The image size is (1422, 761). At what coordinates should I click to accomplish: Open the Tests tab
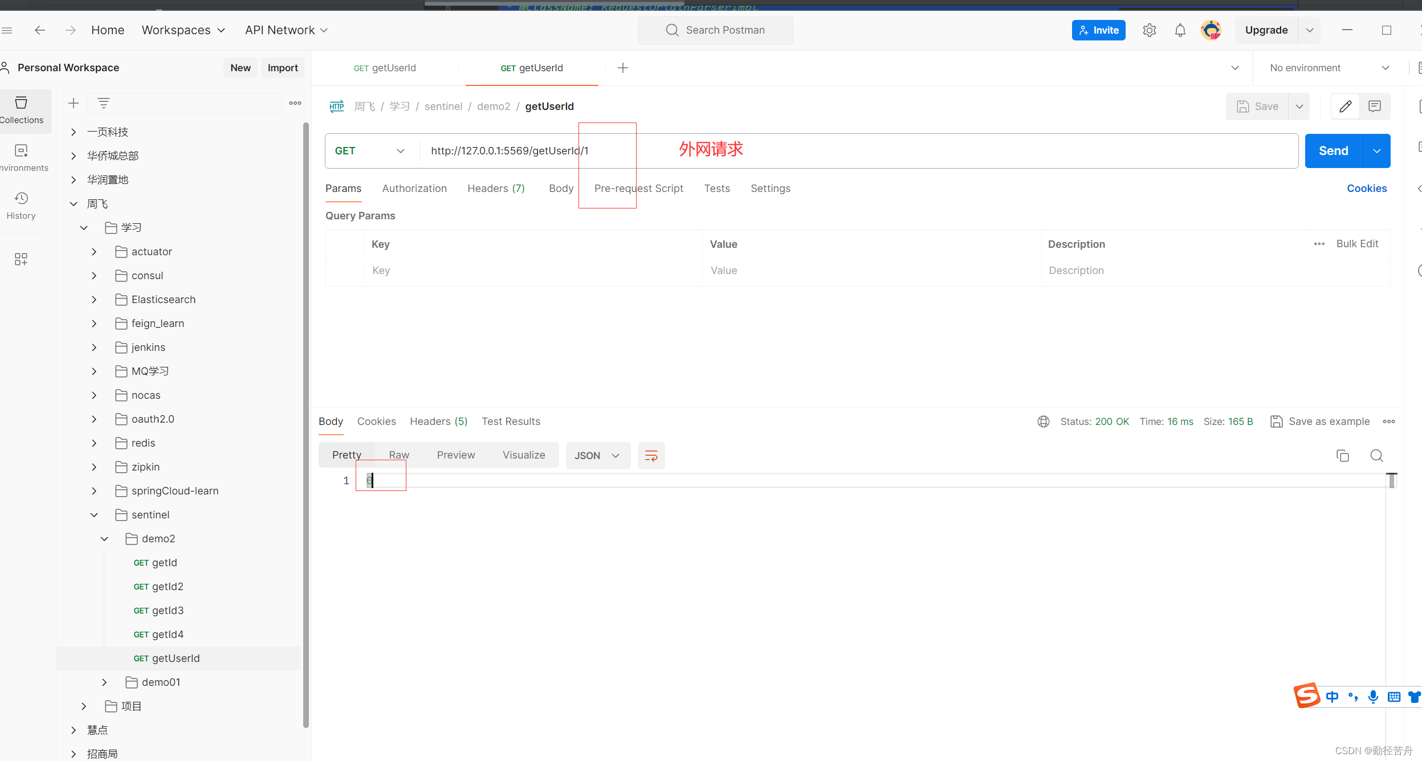tap(717, 189)
